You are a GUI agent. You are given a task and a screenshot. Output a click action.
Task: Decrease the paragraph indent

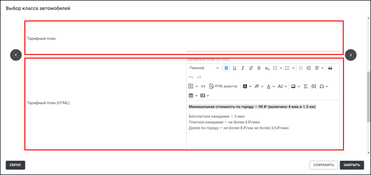click(x=301, y=68)
